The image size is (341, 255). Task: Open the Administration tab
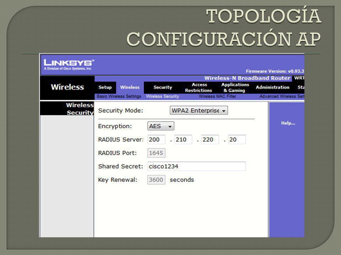click(x=272, y=87)
